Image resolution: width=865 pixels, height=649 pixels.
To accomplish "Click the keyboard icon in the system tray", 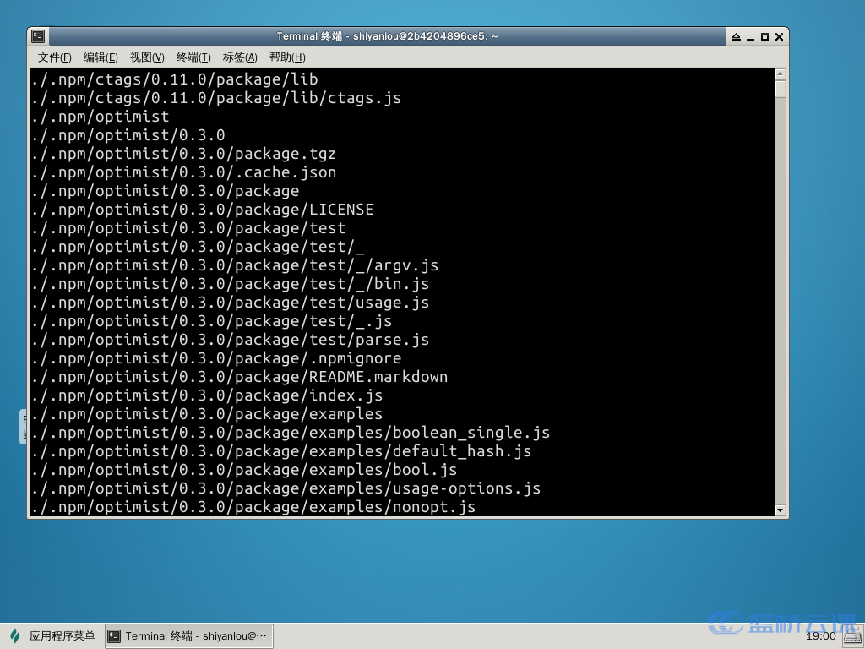I will (x=853, y=636).
